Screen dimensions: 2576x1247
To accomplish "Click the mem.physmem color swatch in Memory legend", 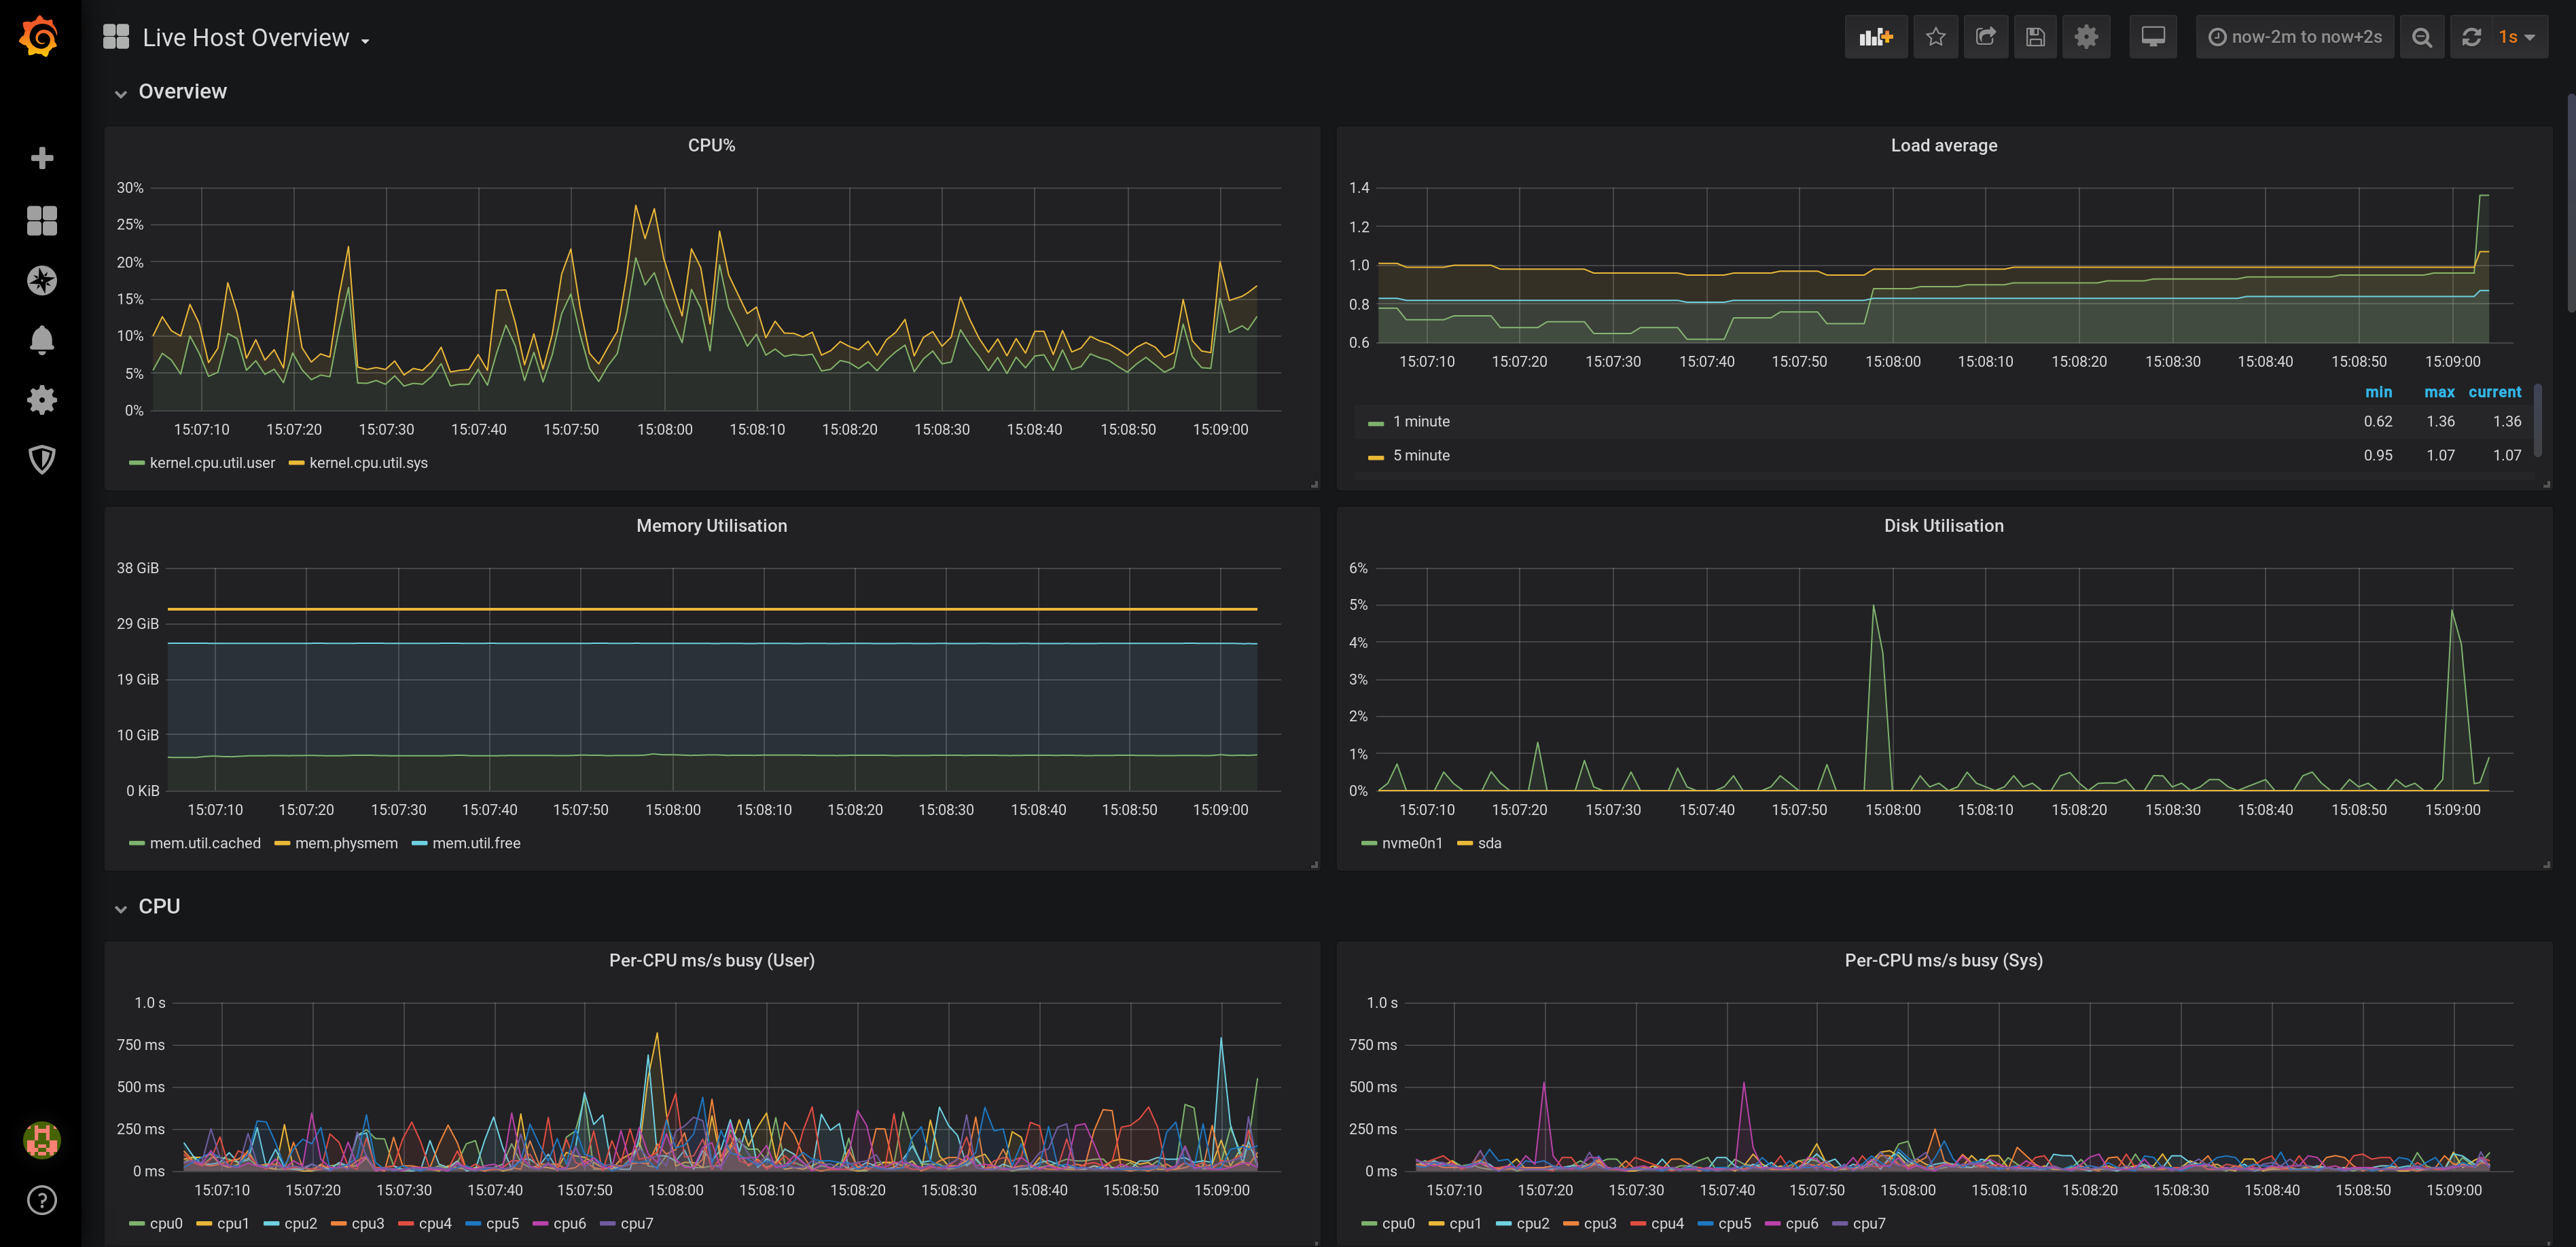I will [x=283, y=843].
